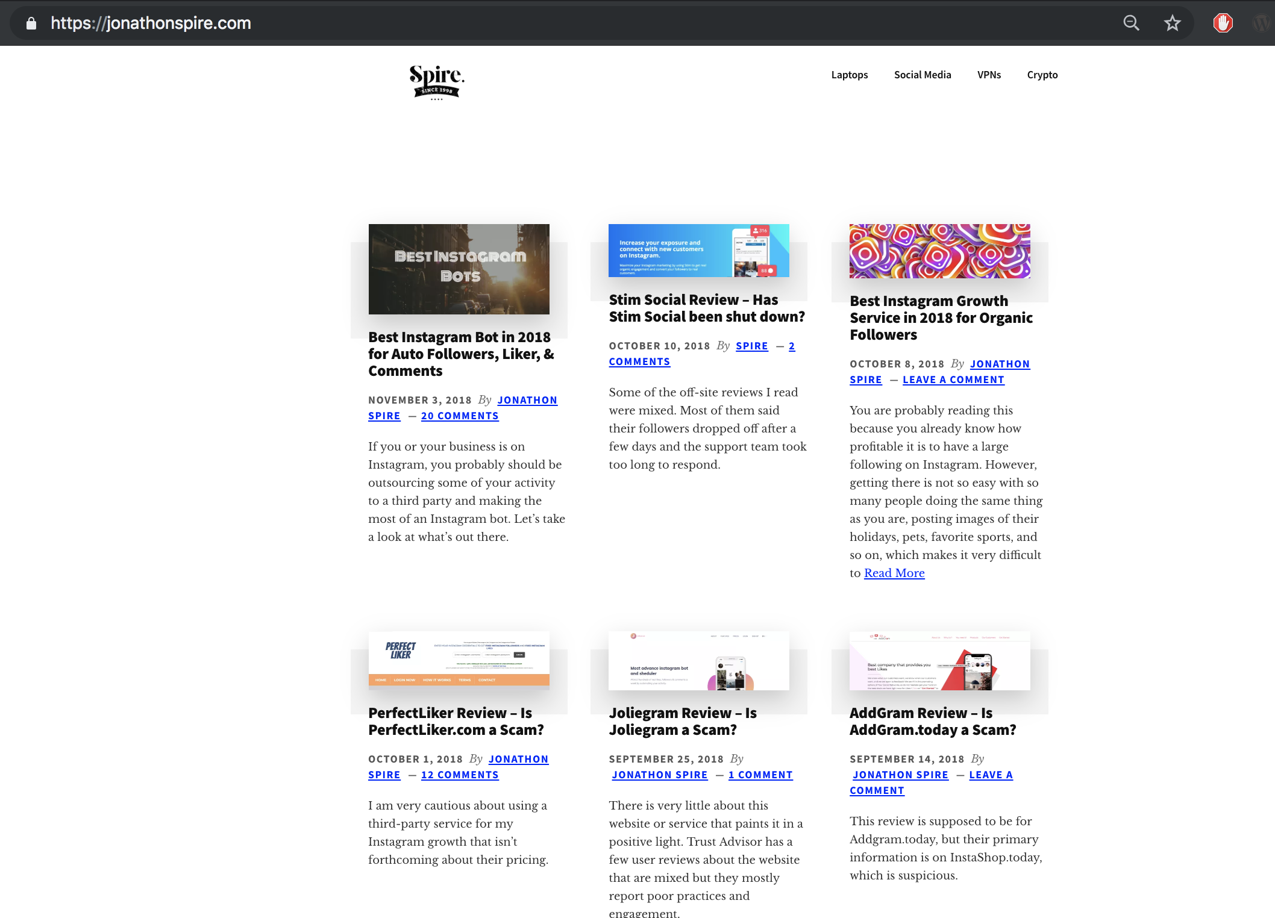
Task: Open the colorful Instagram logos thumbnail
Action: point(940,251)
